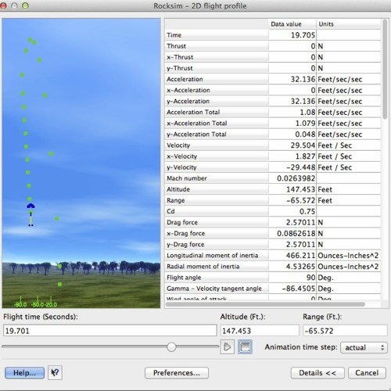Click the context help cursor icon
This screenshot has width=391, height=391.
point(55,373)
